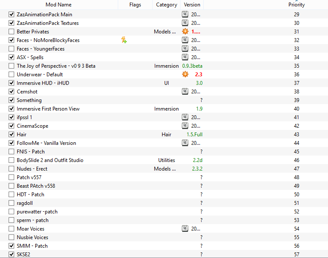Disable Immersive HUD - iHUD checkbox
The width and height of the screenshot is (328, 258).
click(11, 83)
